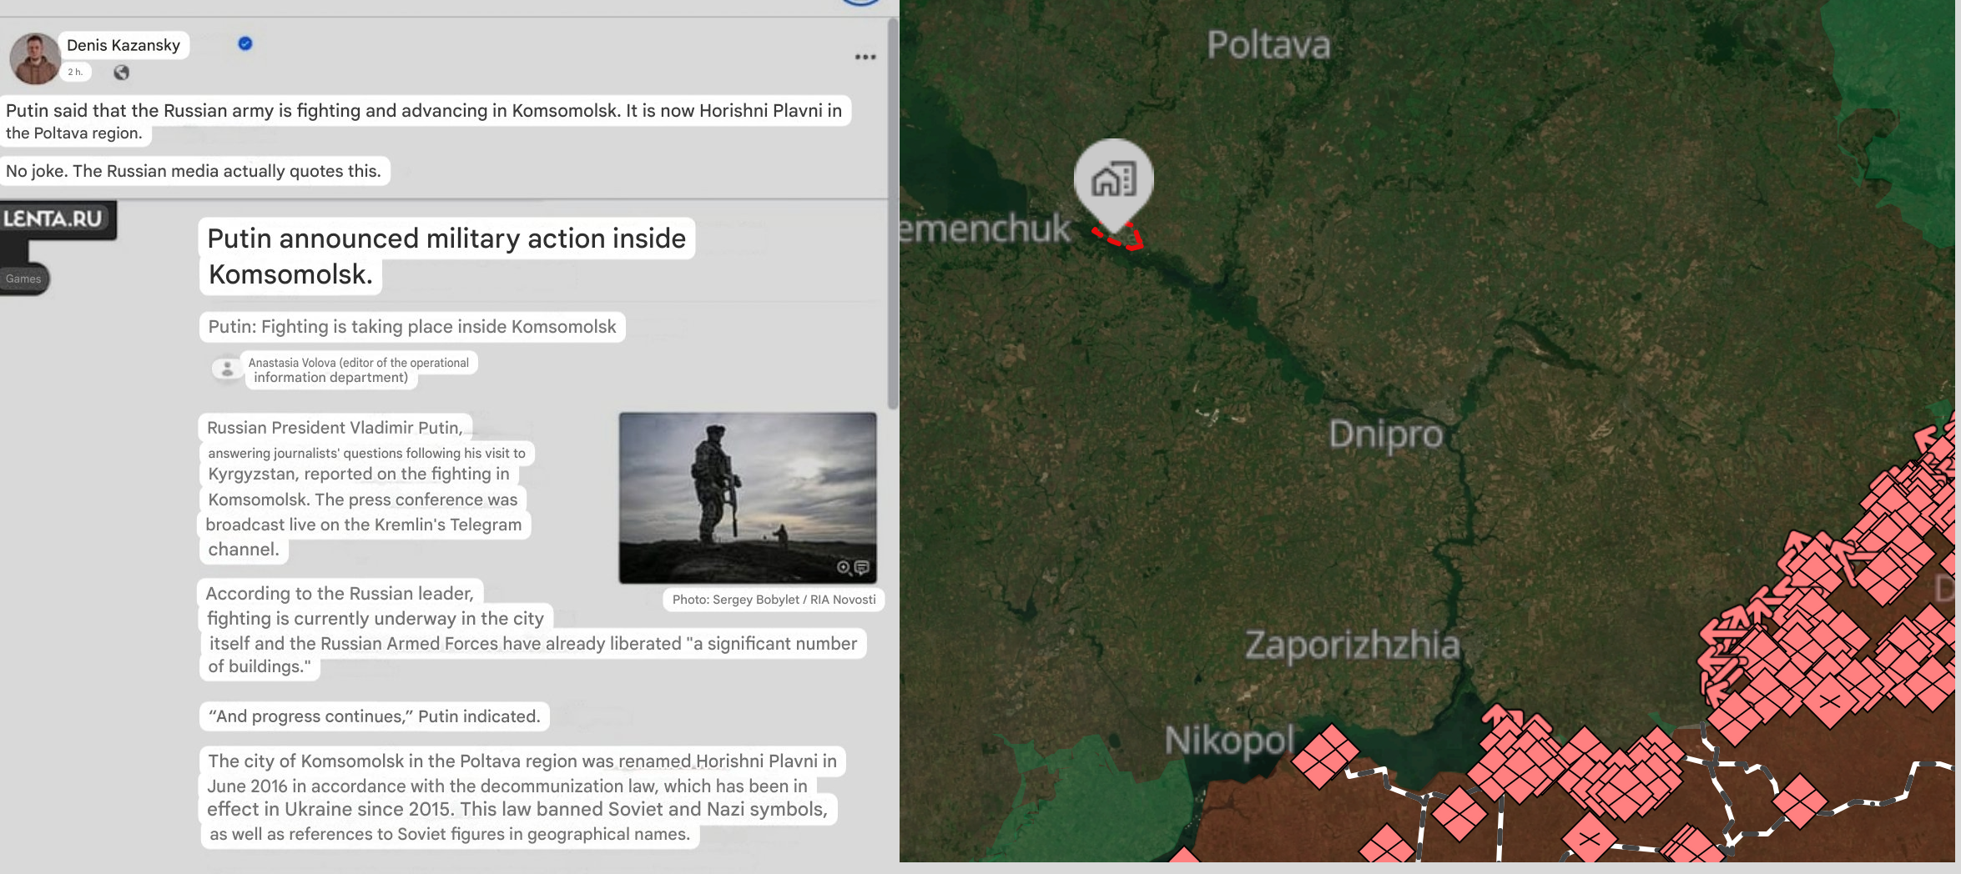This screenshot has height=874, width=1961.
Task: Click paragraph starting "Russian President Vladimir Putin,"
Action: 366,488
